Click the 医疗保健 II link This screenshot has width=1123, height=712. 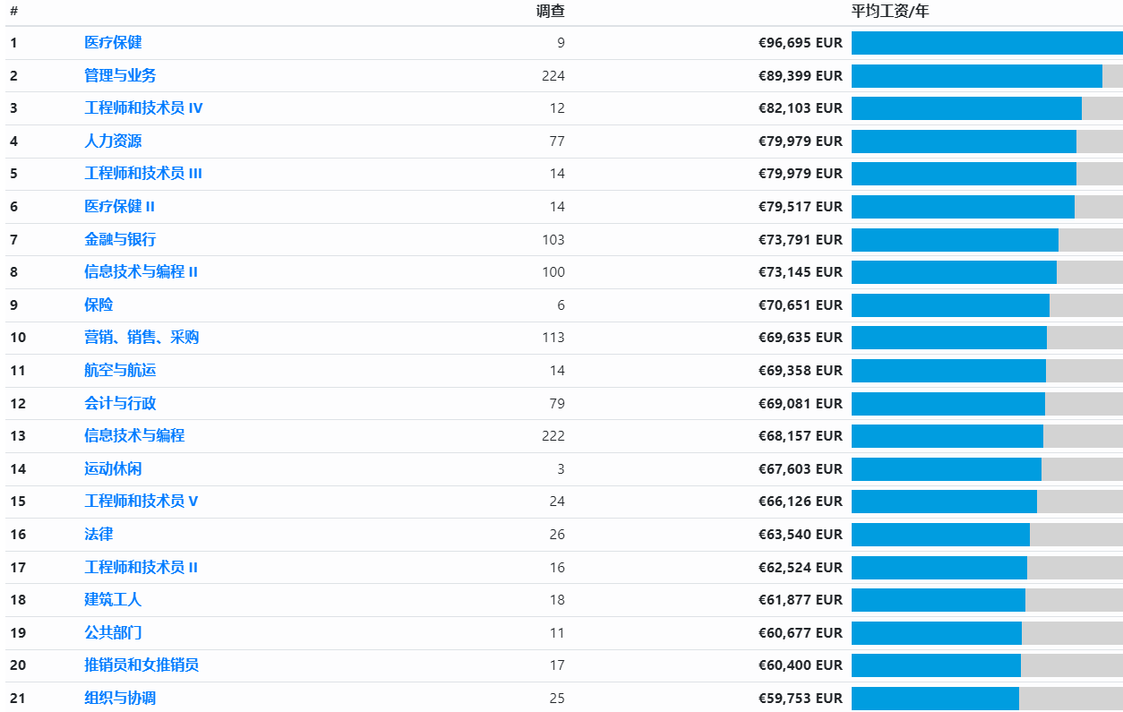[x=120, y=206]
